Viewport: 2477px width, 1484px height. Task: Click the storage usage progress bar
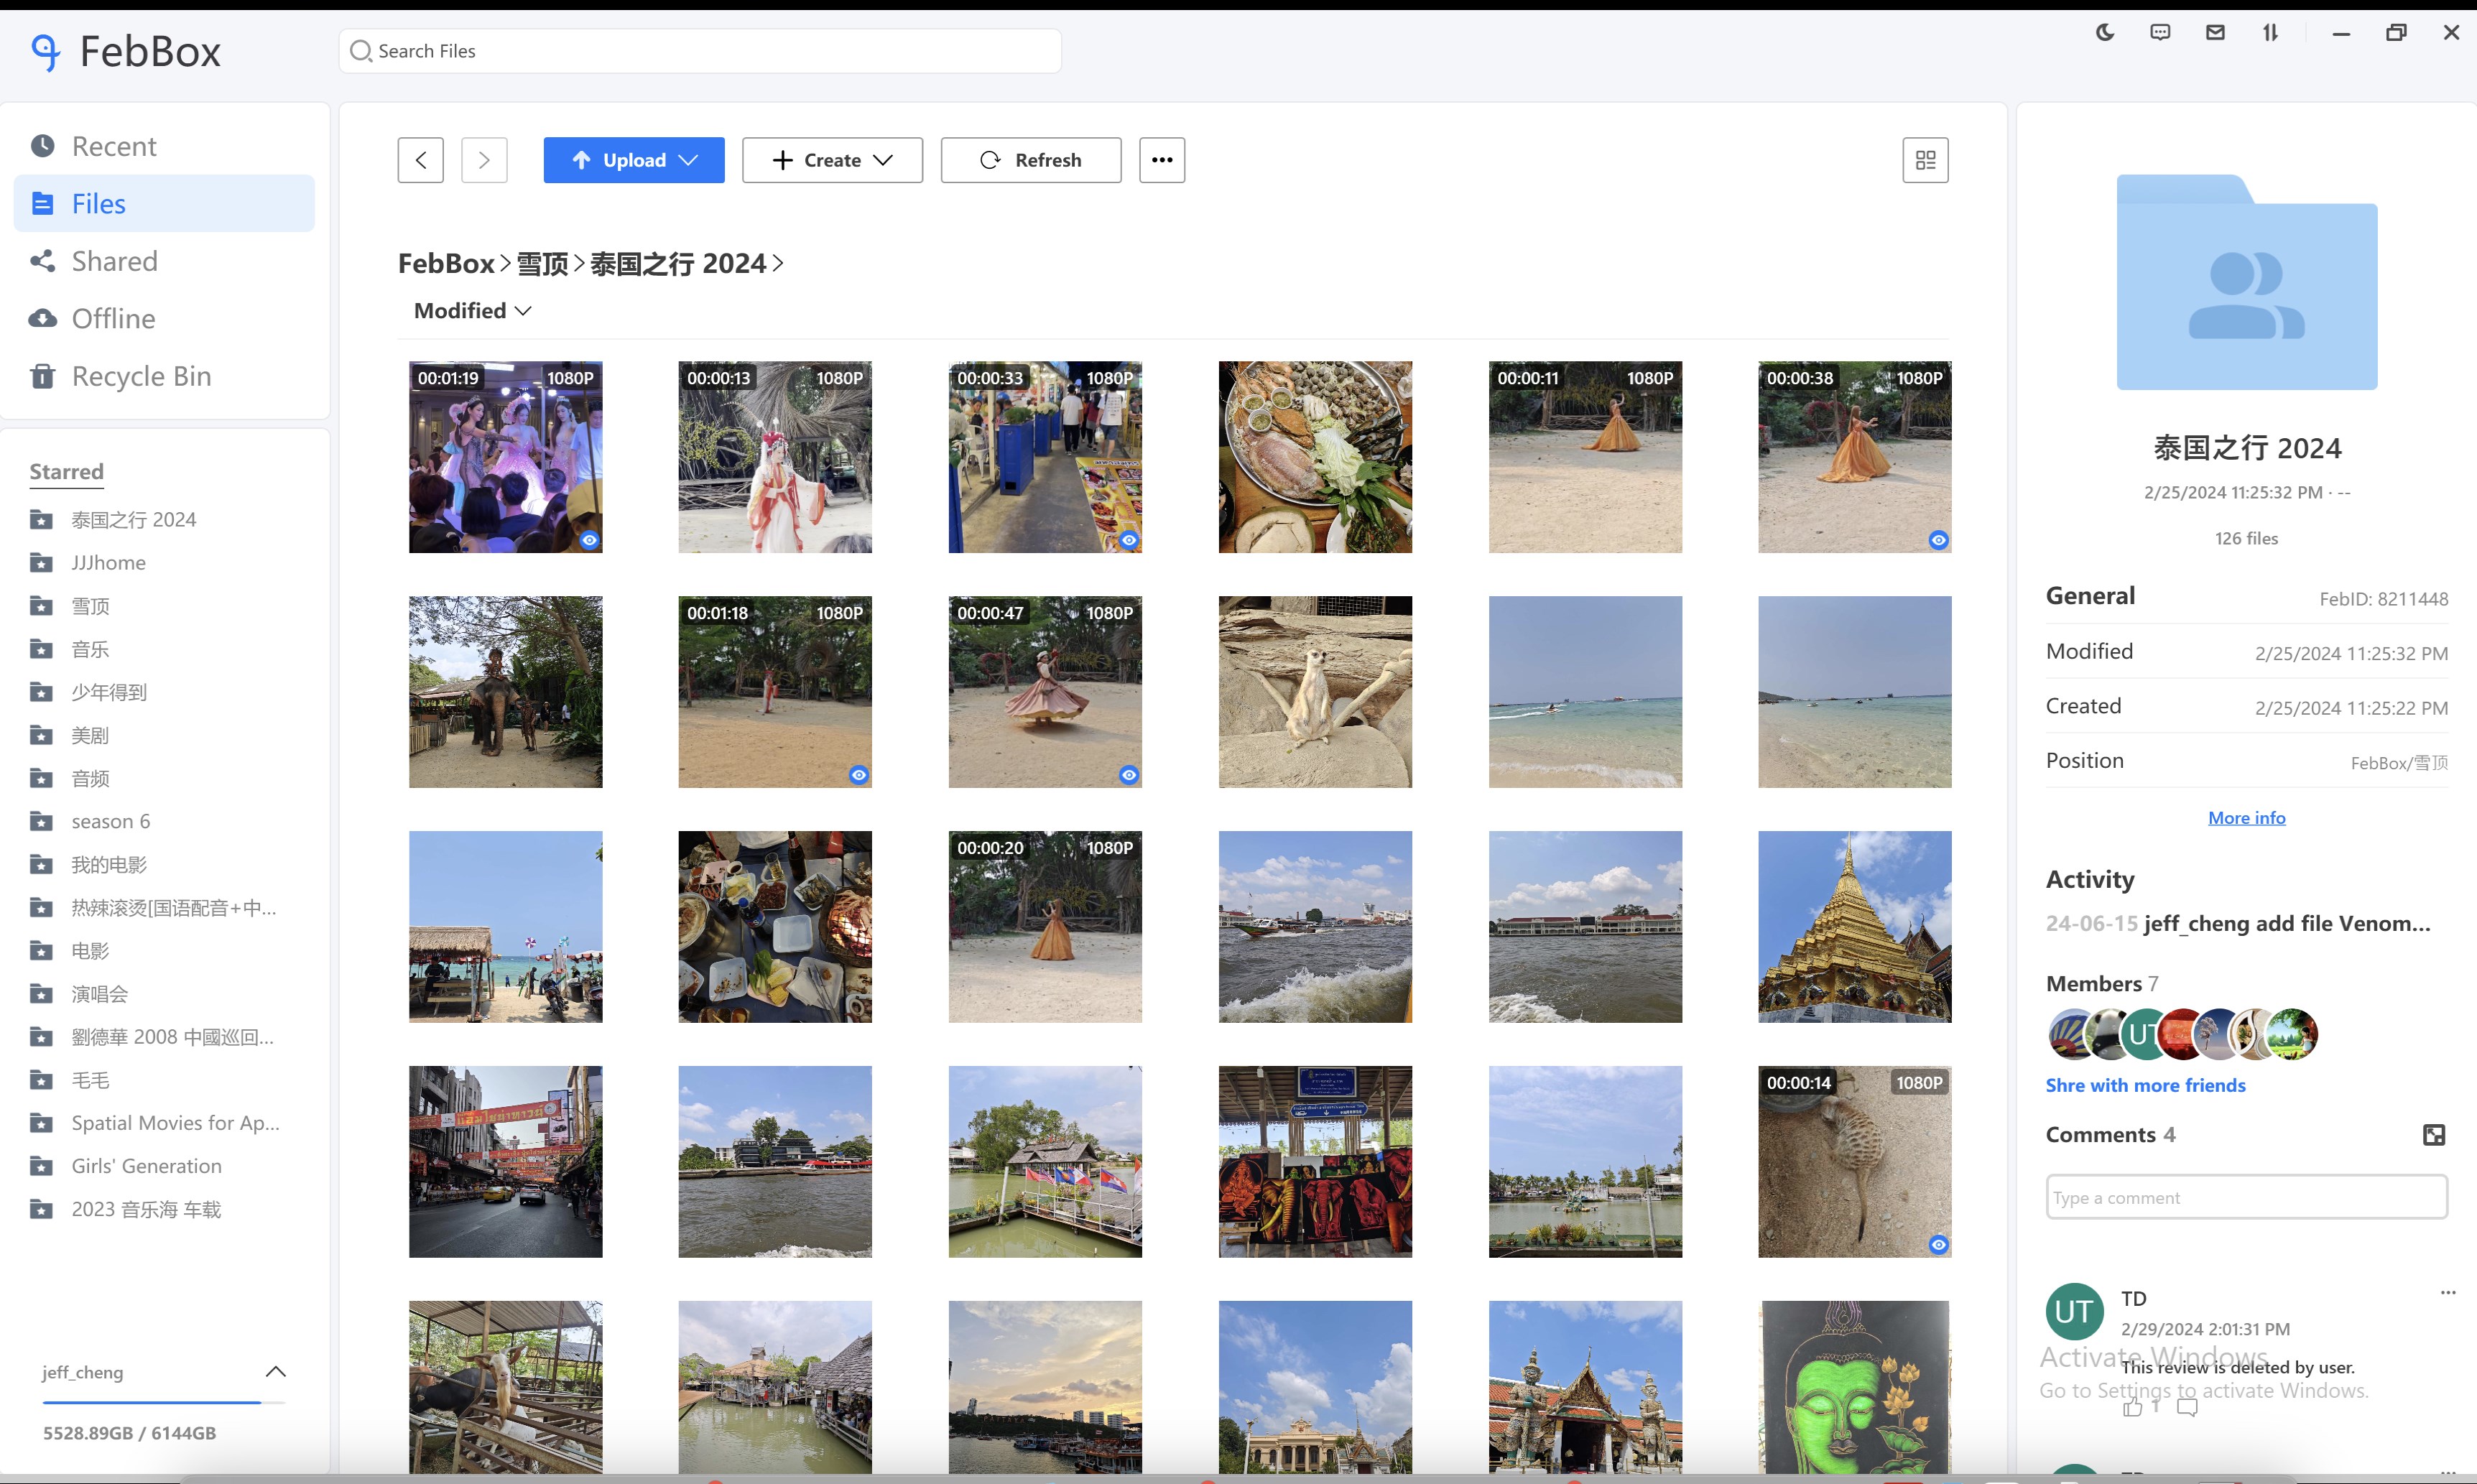pyautogui.click(x=163, y=1403)
